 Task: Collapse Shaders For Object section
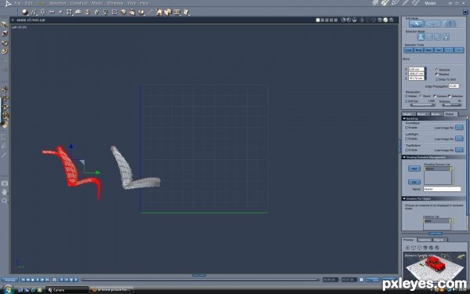pos(404,198)
